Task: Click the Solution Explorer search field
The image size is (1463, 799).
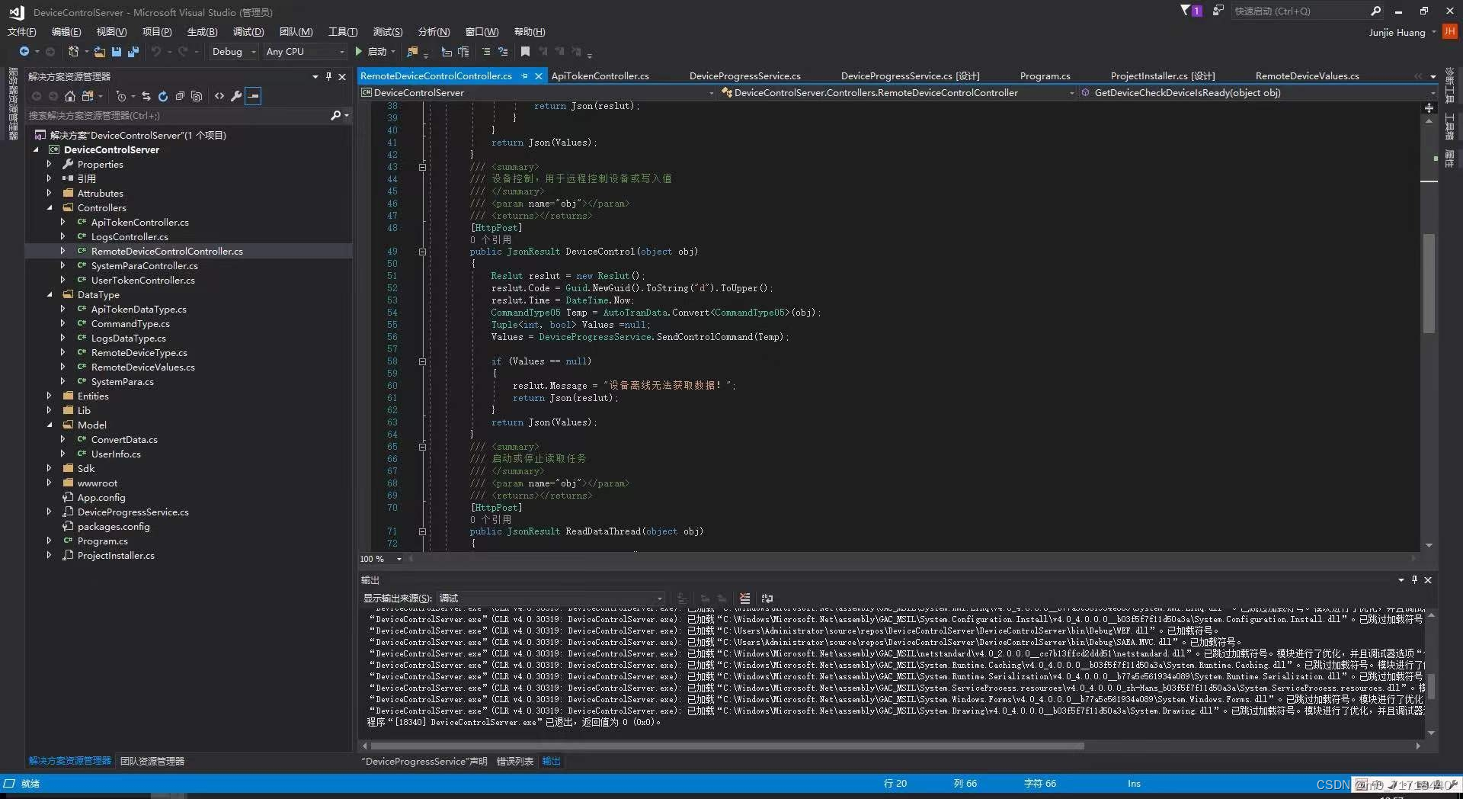Action: (x=179, y=116)
